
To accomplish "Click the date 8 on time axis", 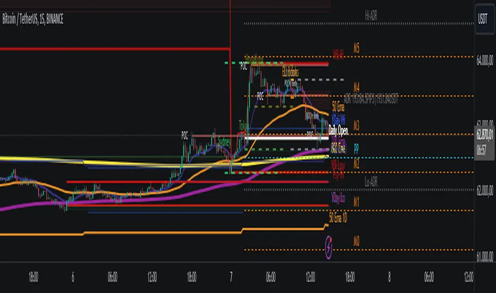I will (390, 277).
